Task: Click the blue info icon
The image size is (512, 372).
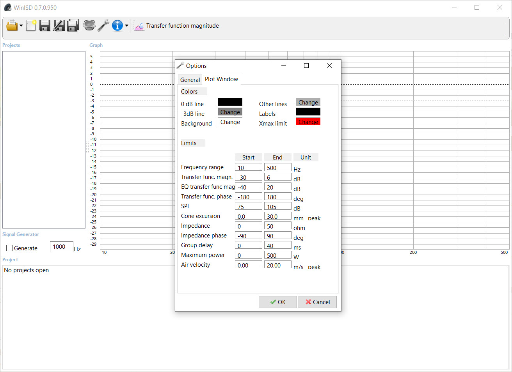Action: pos(117,26)
